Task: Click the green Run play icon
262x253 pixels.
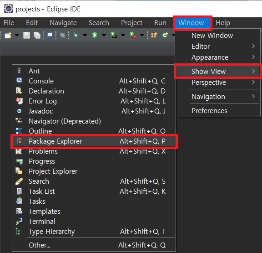Action: click(95, 36)
